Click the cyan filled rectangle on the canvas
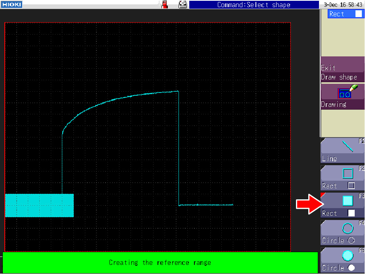 tap(39, 205)
